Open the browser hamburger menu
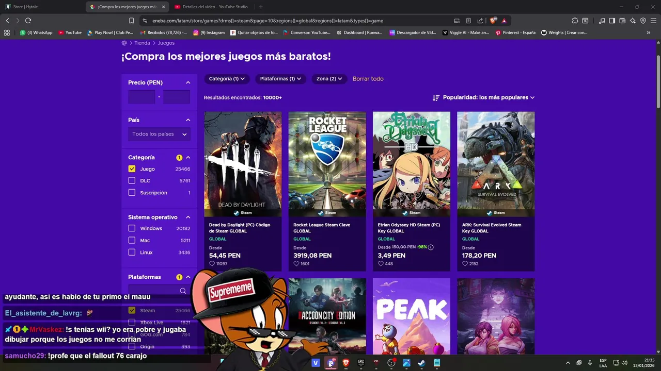The image size is (661, 371). coord(653,21)
